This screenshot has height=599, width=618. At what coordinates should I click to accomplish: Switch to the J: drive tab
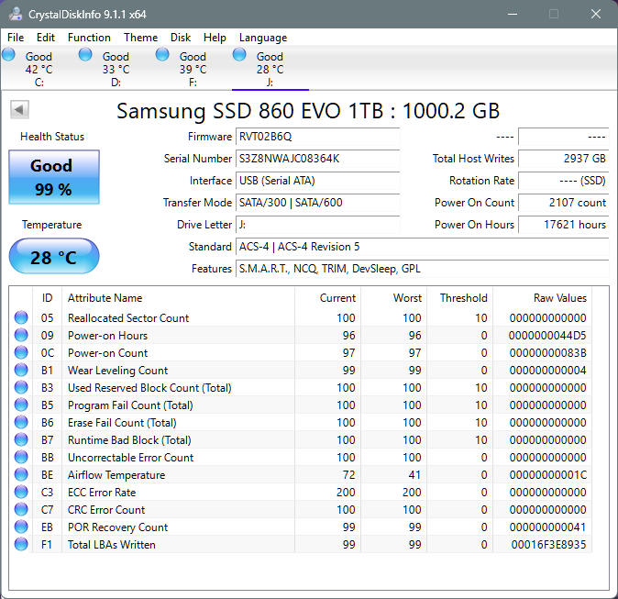click(270, 69)
